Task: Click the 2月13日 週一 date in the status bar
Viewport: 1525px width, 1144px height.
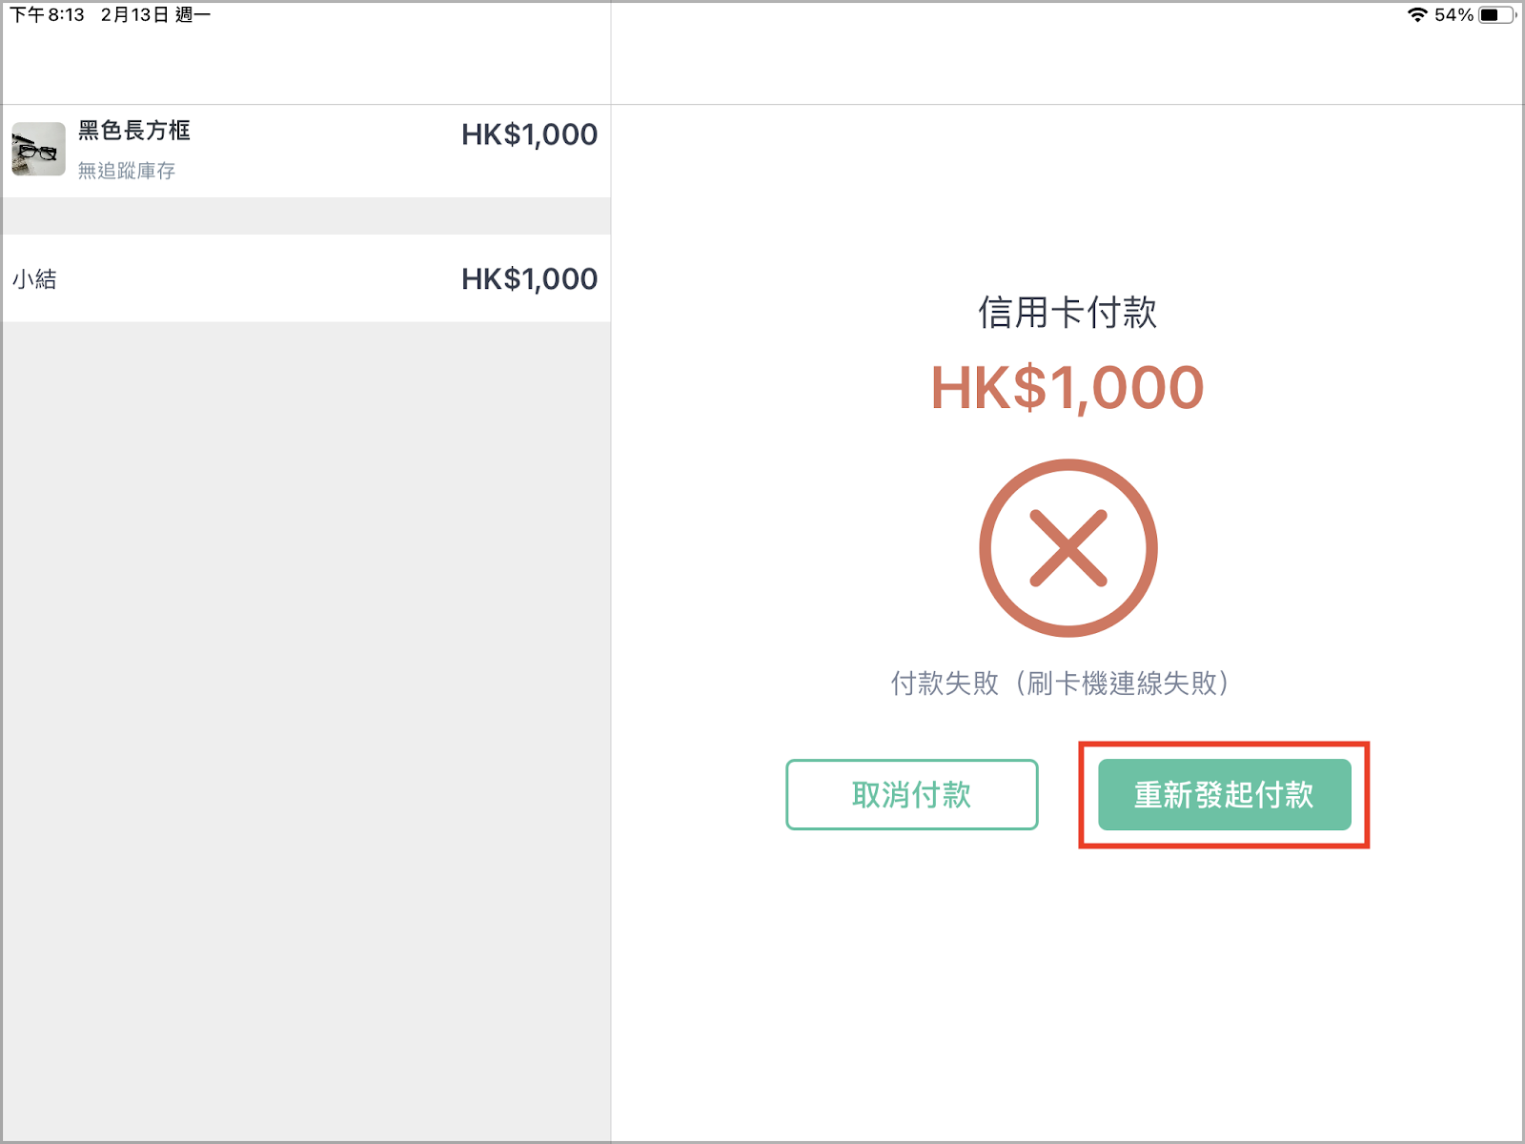Action: click(x=155, y=14)
